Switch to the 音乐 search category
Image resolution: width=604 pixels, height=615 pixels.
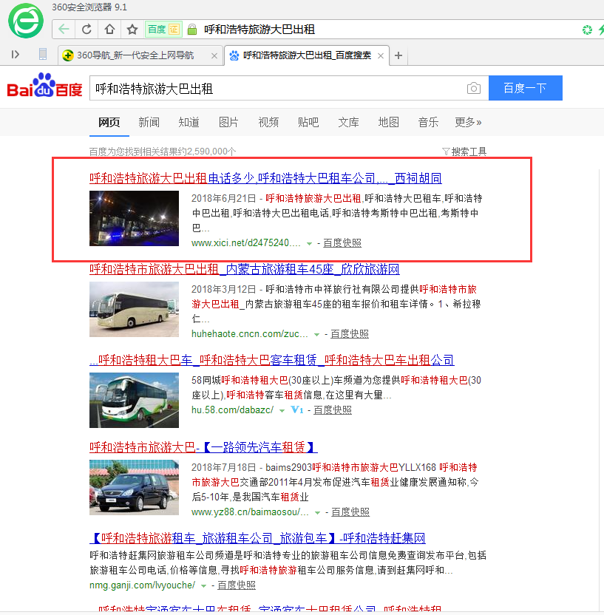point(428,123)
